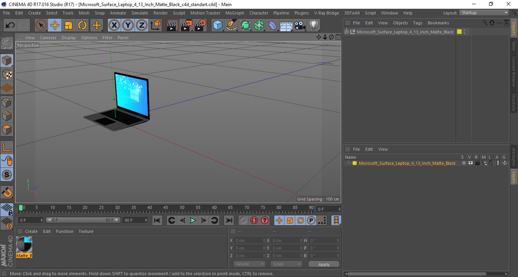
Task: Click the Undo arrow icon
Action: [10, 25]
